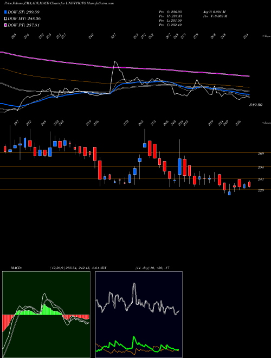The image size is (271, 358).
Task: Click the 'Pre H: 238.35' high value
Action: pos(170,16)
